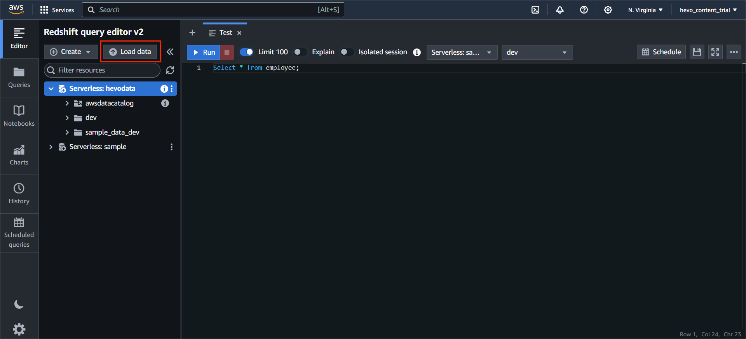Viewport: 746px width, 339px height.
Task: Select the Serverless: sample tree item
Action: tap(98, 147)
